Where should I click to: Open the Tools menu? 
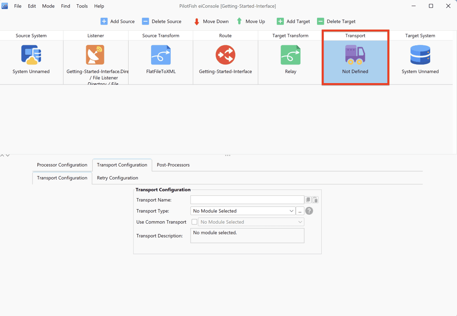pos(82,6)
